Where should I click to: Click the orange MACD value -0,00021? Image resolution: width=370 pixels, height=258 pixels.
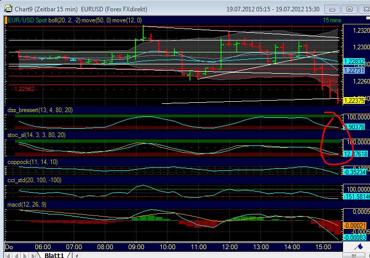coord(355,226)
